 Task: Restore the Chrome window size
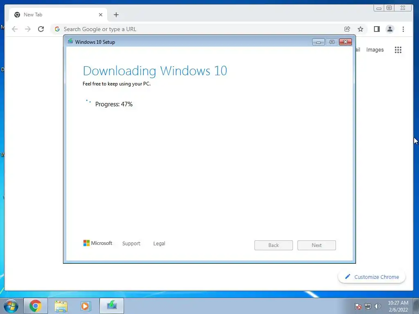tap(390, 8)
